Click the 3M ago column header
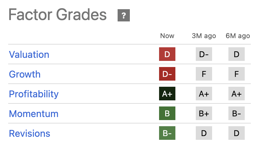Screen dimensions: 259x149 click(204, 36)
